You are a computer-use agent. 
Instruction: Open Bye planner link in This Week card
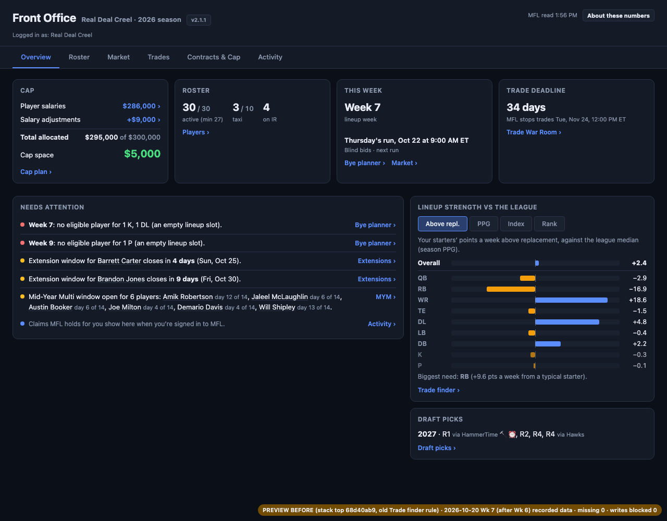tap(365, 163)
